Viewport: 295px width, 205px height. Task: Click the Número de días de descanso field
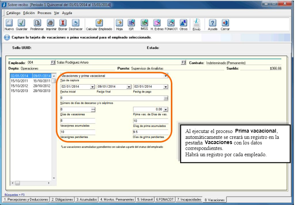click(x=112, y=98)
